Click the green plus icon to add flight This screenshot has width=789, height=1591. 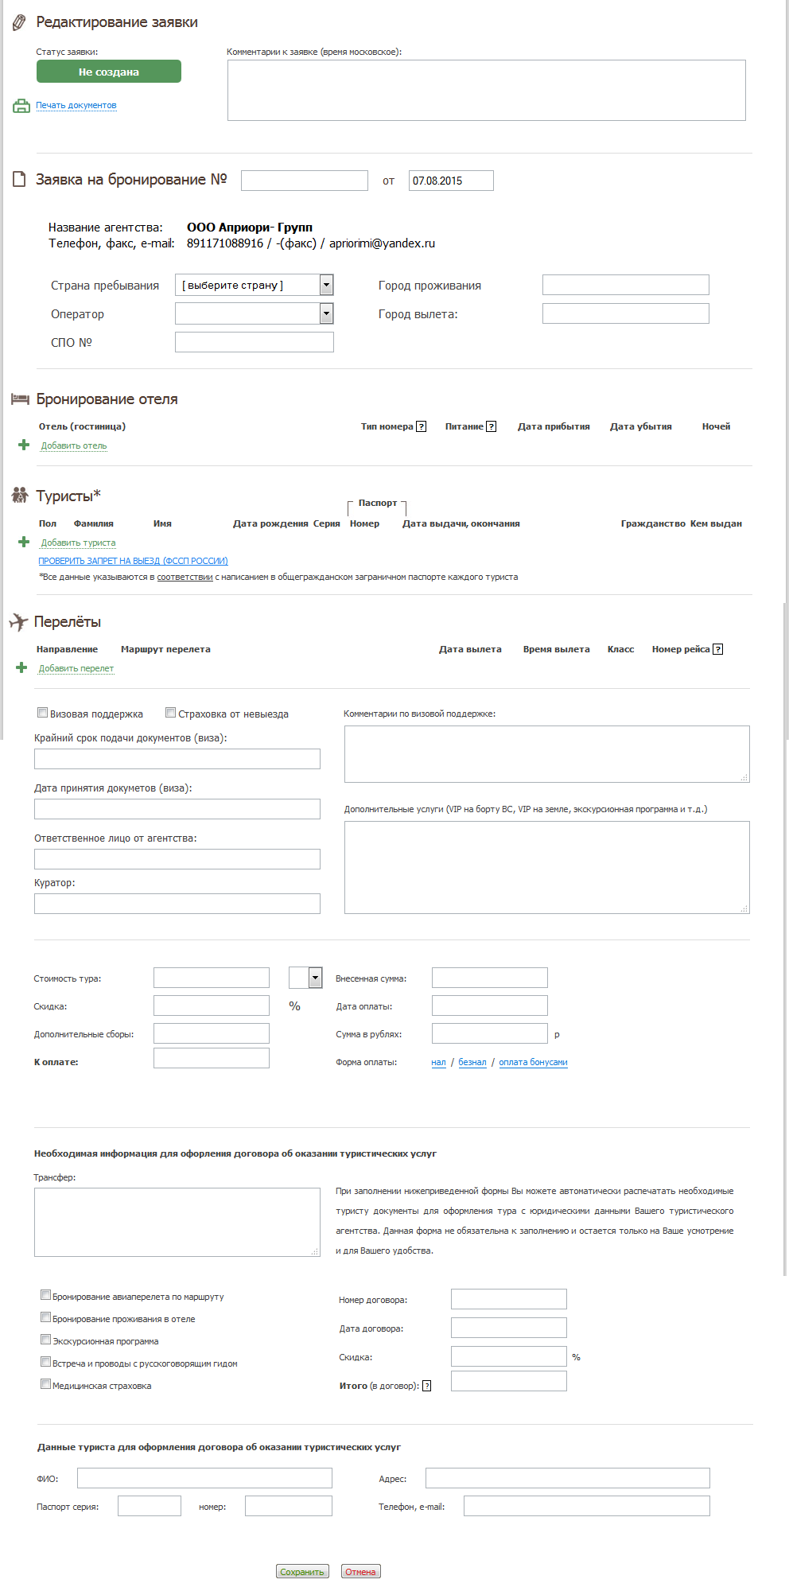(x=21, y=668)
